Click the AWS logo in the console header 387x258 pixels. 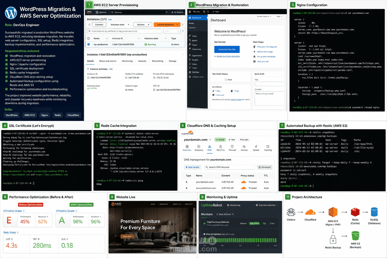(89, 12)
